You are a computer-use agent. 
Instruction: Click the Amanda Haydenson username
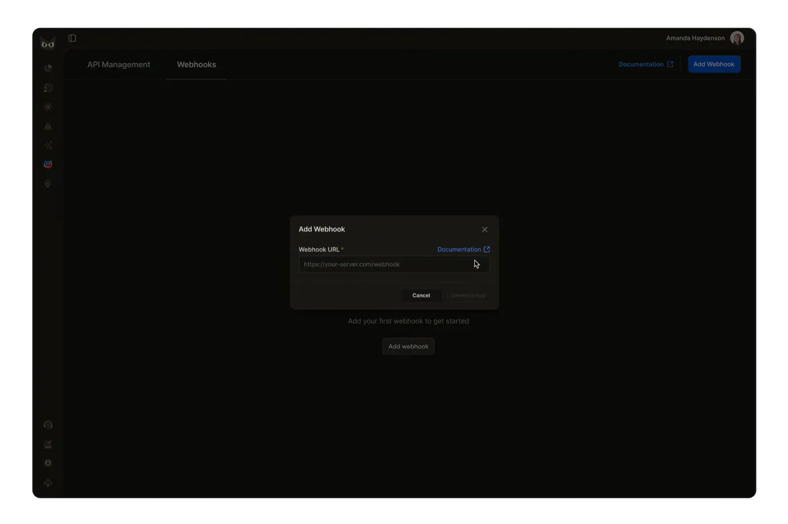click(x=695, y=38)
